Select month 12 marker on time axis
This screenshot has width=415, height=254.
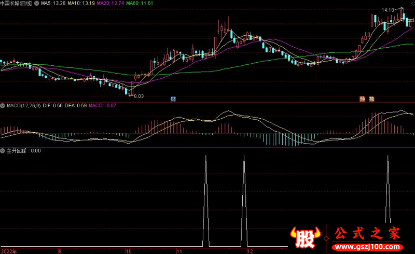pos(250,251)
